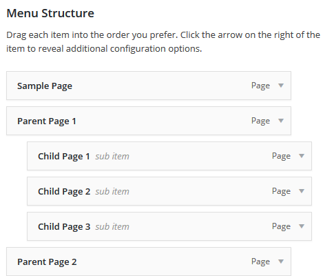This screenshot has width=325, height=276.
Task: Click the Child Page 2 title
Action: point(64,192)
